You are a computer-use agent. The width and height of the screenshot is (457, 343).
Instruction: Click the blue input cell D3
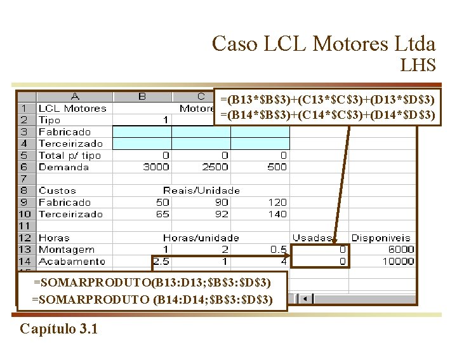coord(260,132)
